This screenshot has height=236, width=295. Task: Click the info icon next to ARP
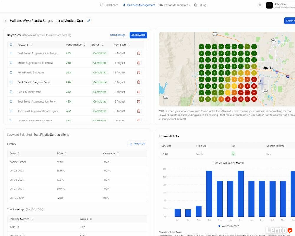coord(18,227)
